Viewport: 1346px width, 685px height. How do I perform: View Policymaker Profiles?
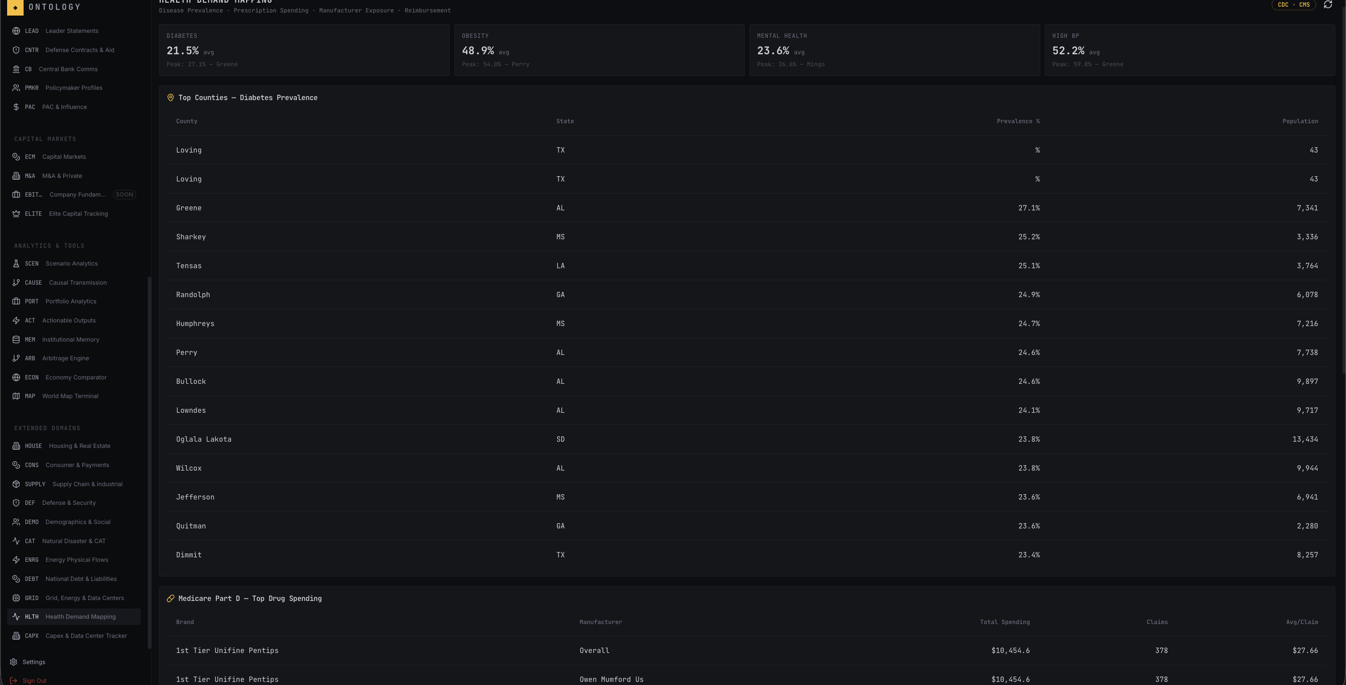click(x=74, y=87)
